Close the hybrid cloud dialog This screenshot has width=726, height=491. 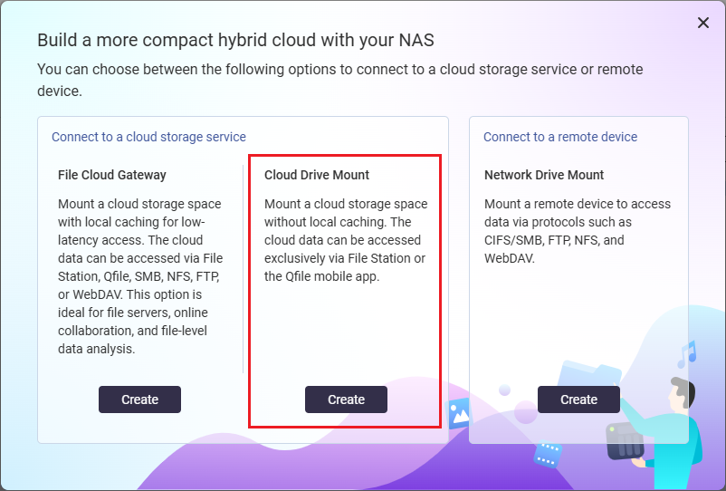click(703, 23)
